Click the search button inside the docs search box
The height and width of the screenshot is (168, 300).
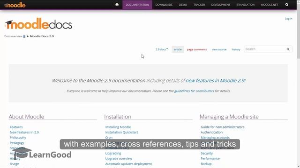coord(288,49)
